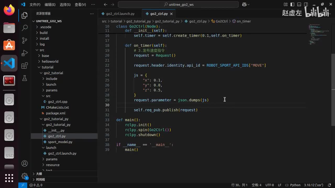Close the go2_ctrl.py editor tab
The image size is (335, 188).
pyautogui.click(x=171, y=14)
